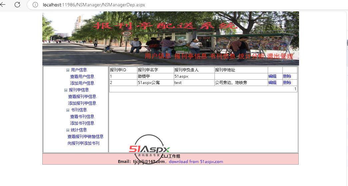
Task: Click page number 1 in table pager
Action: coord(295,89)
